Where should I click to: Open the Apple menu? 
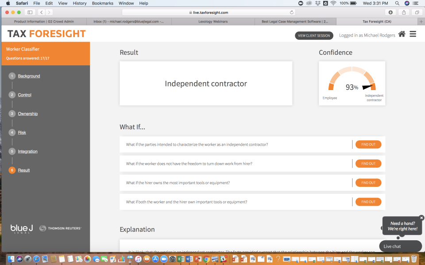[8, 3]
